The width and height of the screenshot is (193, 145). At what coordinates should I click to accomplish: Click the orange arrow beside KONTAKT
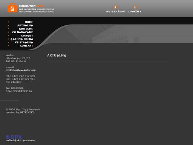tap(8, 46)
